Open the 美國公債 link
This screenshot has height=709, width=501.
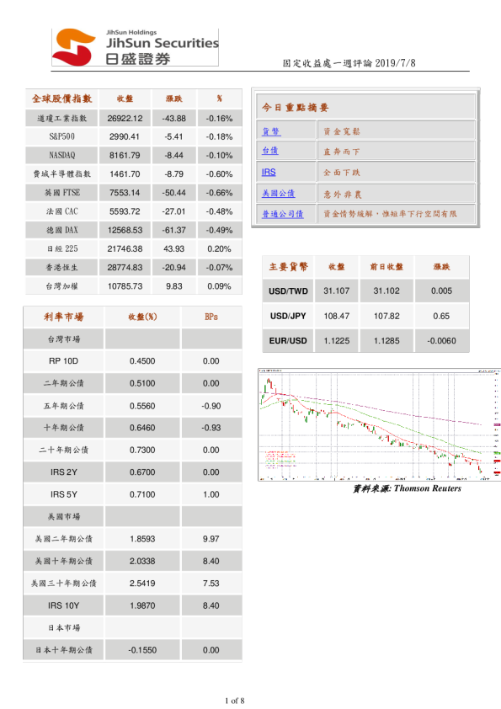(x=278, y=194)
